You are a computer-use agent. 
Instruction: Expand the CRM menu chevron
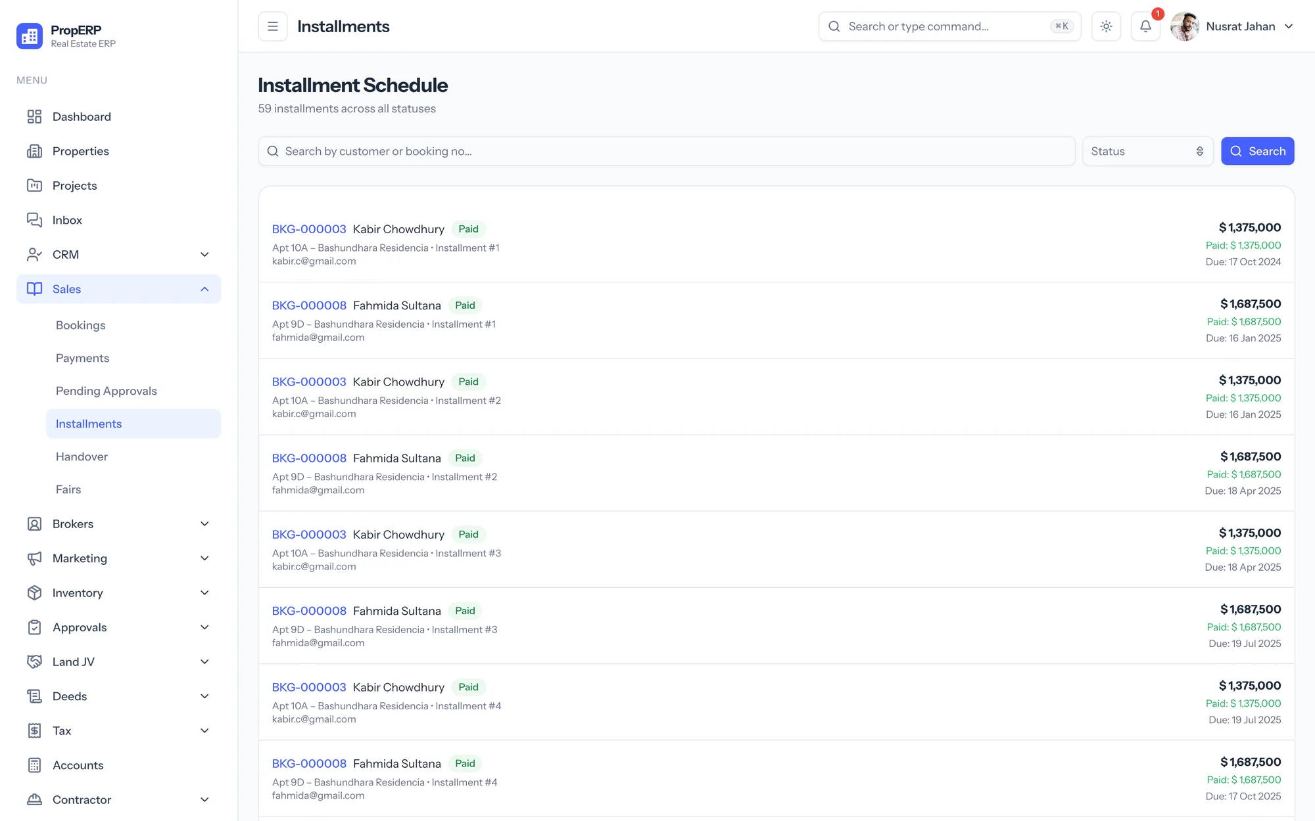coord(204,255)
